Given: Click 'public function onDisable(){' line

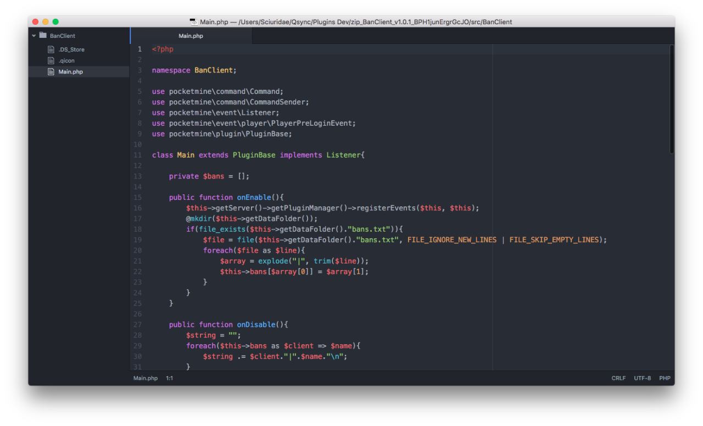Looking at the screenshot, I should tap(228, 324).
